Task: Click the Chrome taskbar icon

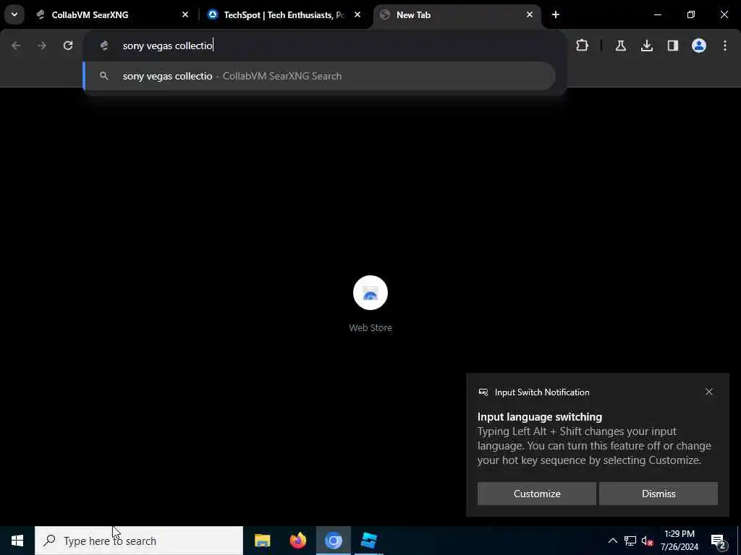Action: click(333, 541)
